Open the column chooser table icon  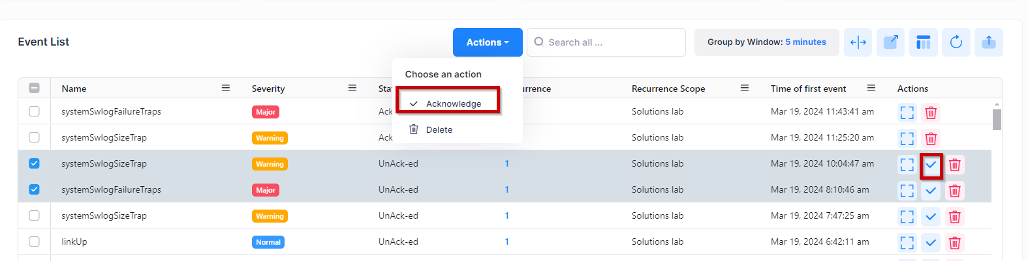coord(923,42)
